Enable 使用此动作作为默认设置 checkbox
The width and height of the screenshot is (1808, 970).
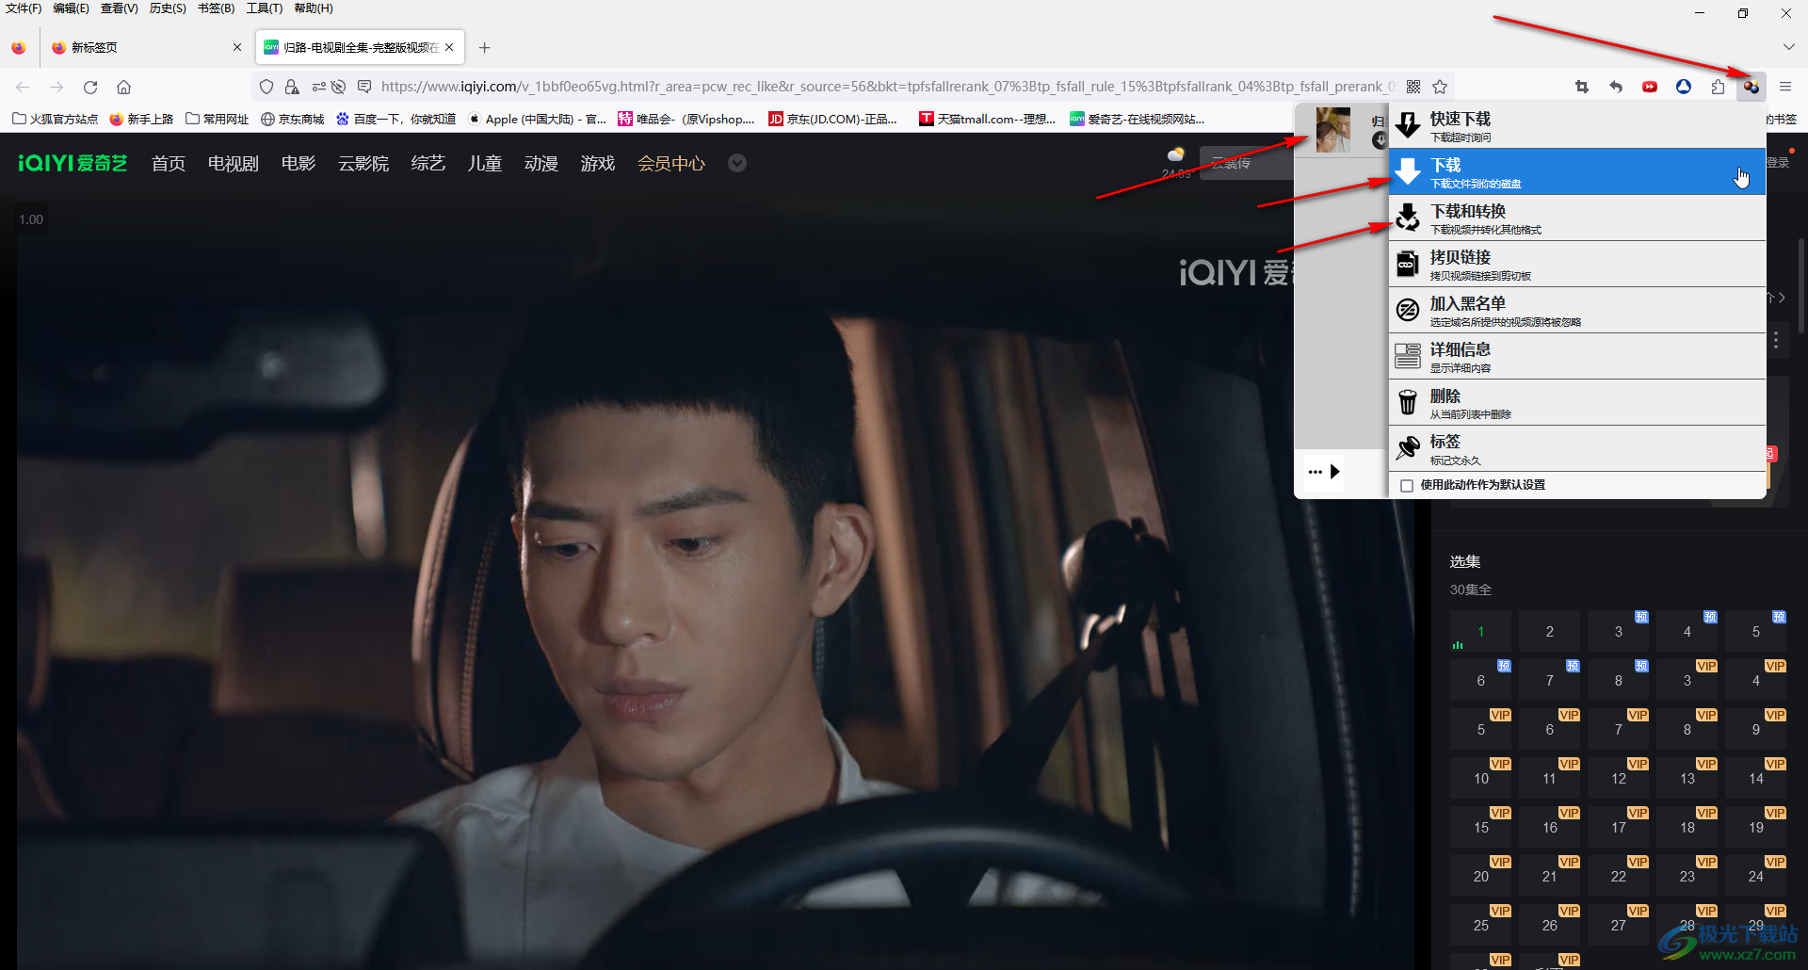point(1407,486)
